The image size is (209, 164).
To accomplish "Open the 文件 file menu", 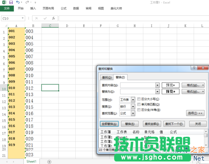I will pyautogui.click(x=7, y=8).
